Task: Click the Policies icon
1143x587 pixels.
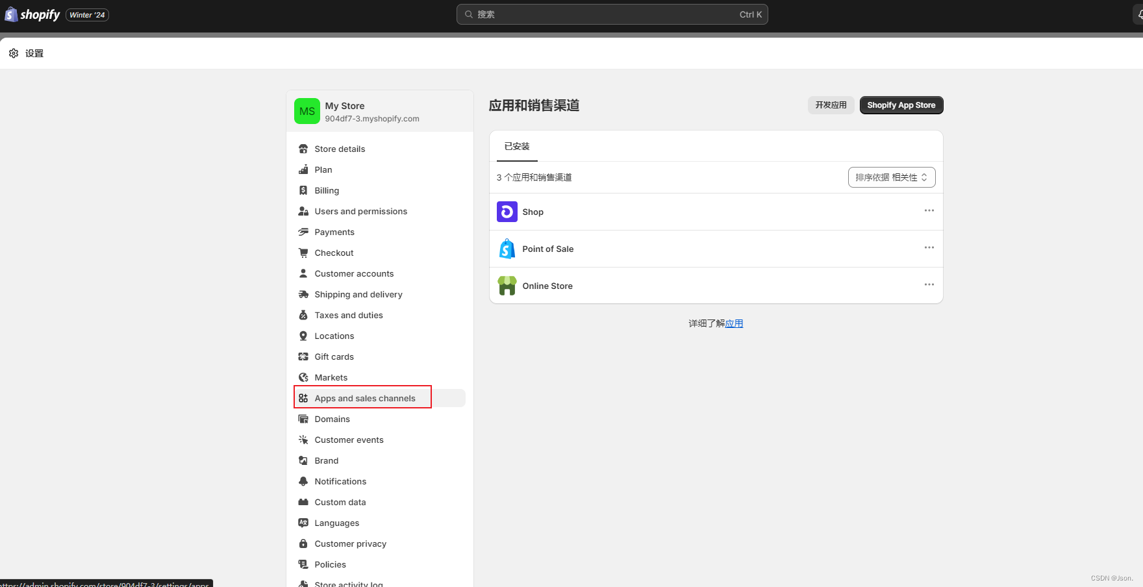Action: 303,564
